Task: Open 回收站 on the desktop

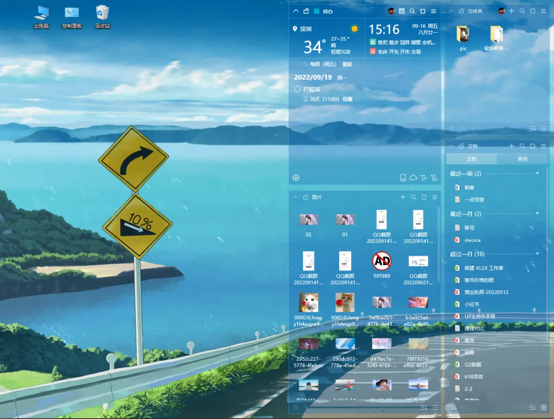Action: pyautogui.click(x=102, y=17)
